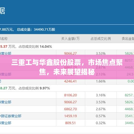Image resolution: width=134 pixels, height=134 pixels.
Task: Click the 0.32% ratio cell
Action: (101, 123)
